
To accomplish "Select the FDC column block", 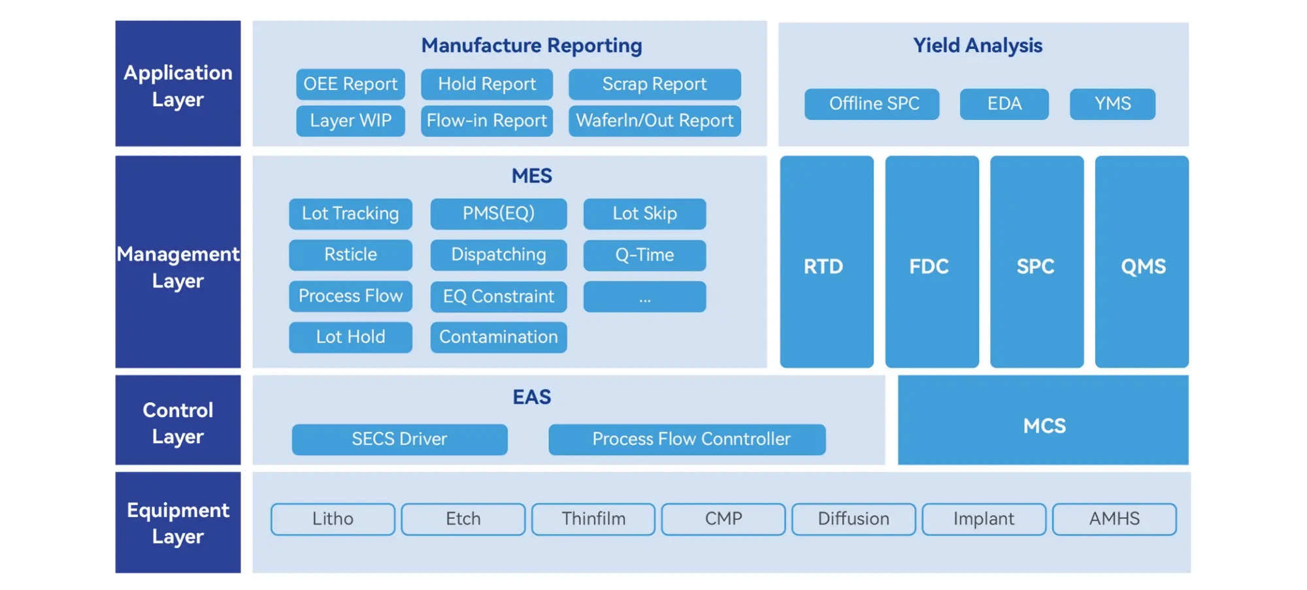I will pyautogui.click(x=932, y=261).
